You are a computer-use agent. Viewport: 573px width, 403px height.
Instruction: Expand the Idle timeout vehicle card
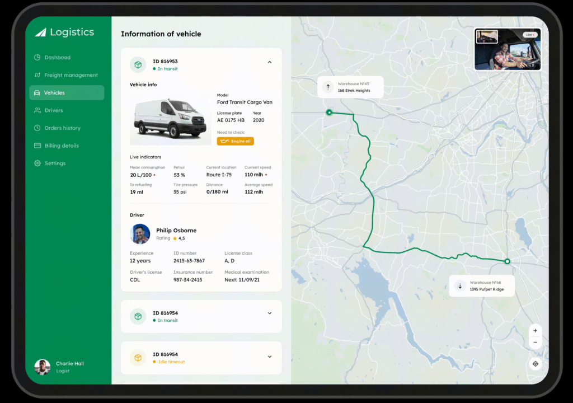[269, 357]
